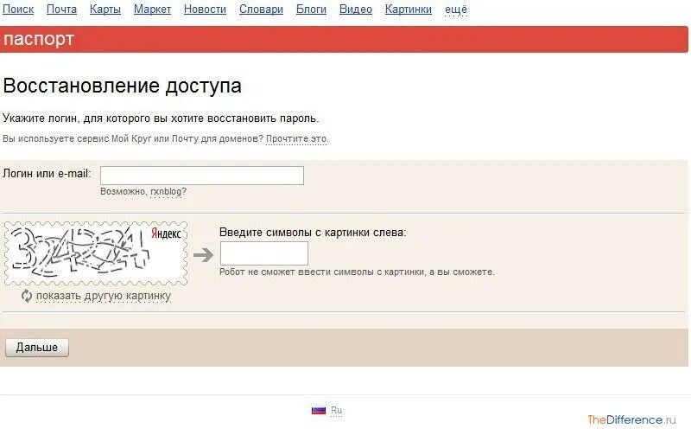The height and width of the screenshot is (435, 691).
Task: Click the Russian flag icon
Action: 319,410
